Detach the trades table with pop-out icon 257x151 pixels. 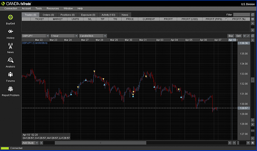pos(252,14)
